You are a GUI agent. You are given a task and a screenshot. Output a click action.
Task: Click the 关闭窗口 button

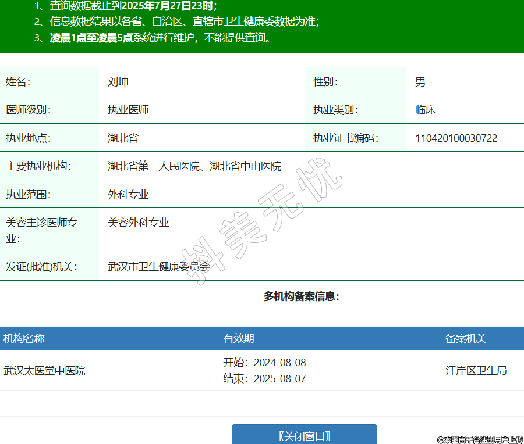(x=304, y=435)
